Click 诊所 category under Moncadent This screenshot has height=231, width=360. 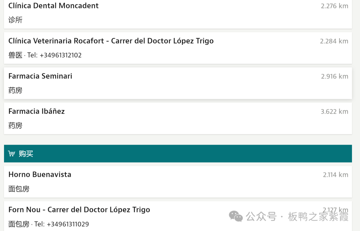coord(15,20)
